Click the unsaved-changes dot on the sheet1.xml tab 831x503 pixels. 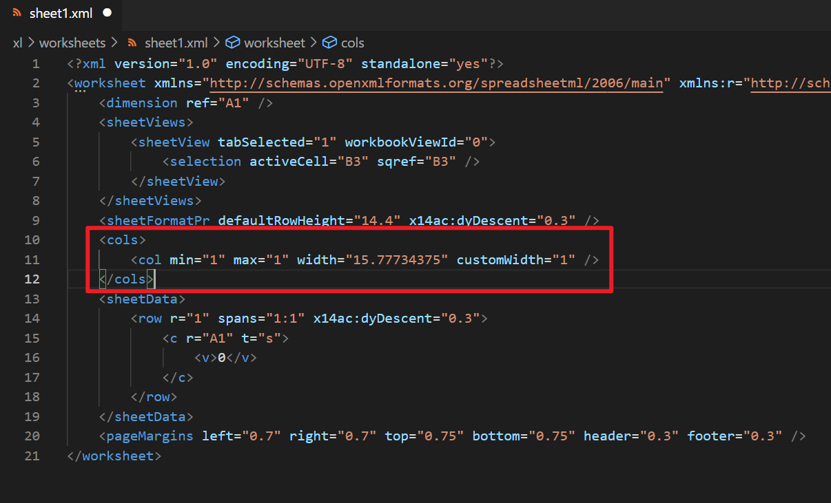click(108, 12)
